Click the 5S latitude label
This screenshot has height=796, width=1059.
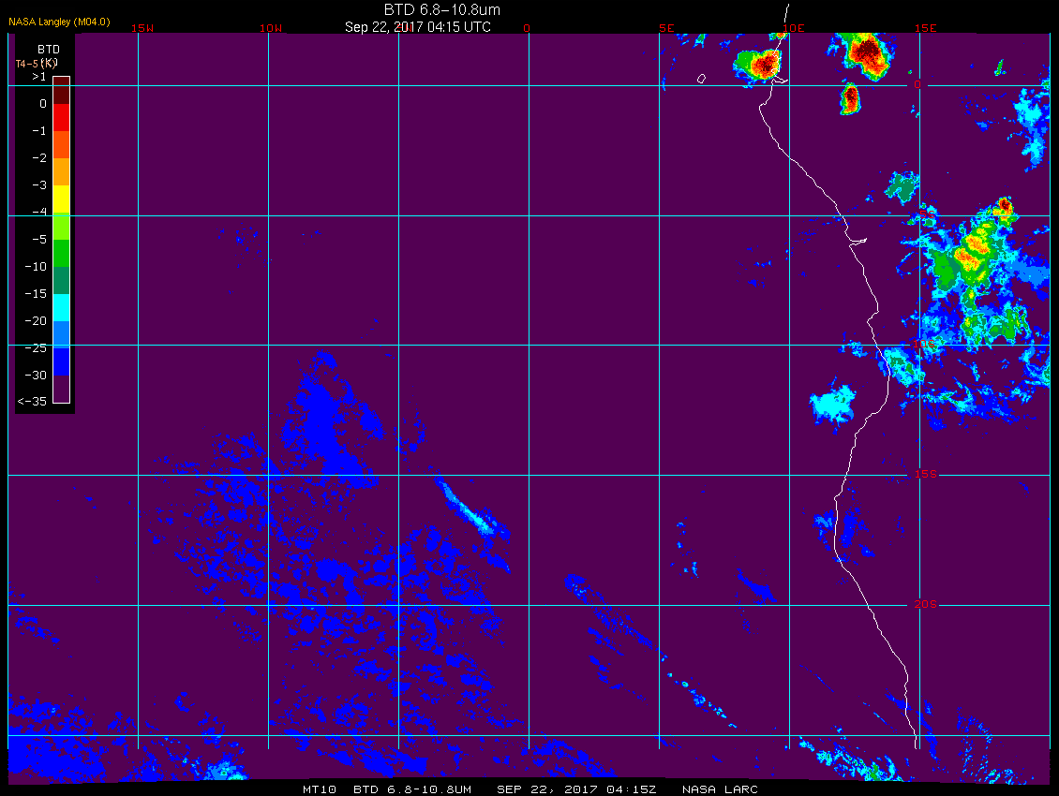pyautogui.click(x=927, y=214)
